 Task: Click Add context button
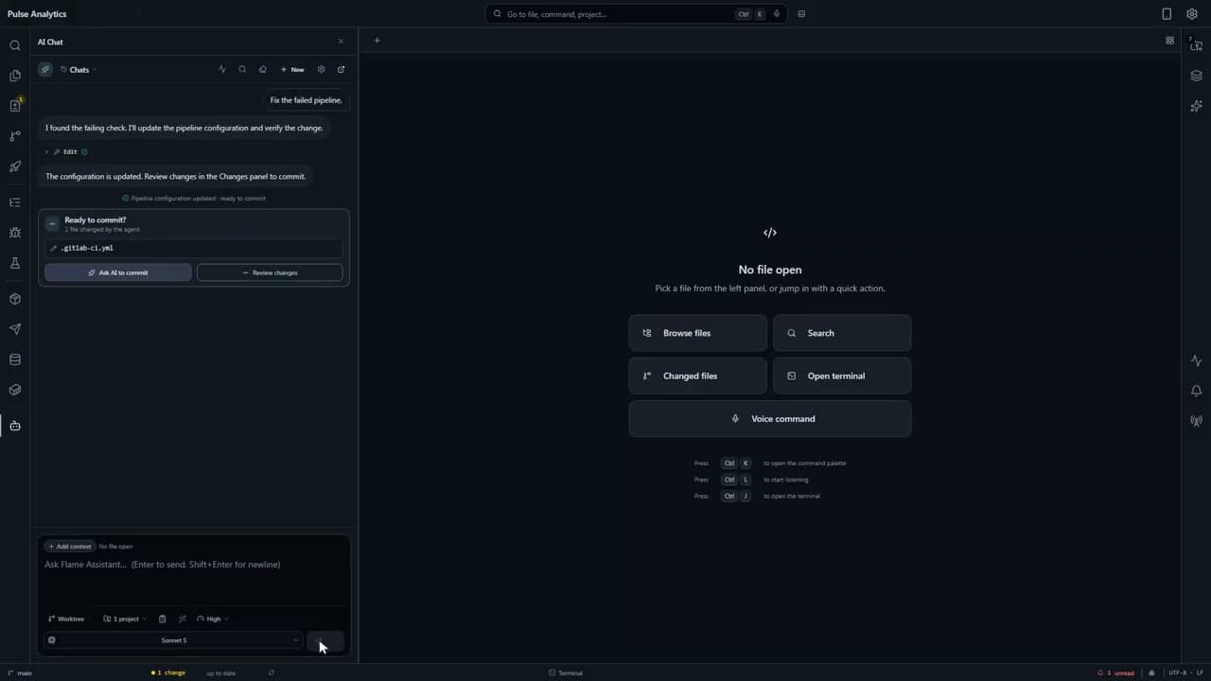point(70,547)
